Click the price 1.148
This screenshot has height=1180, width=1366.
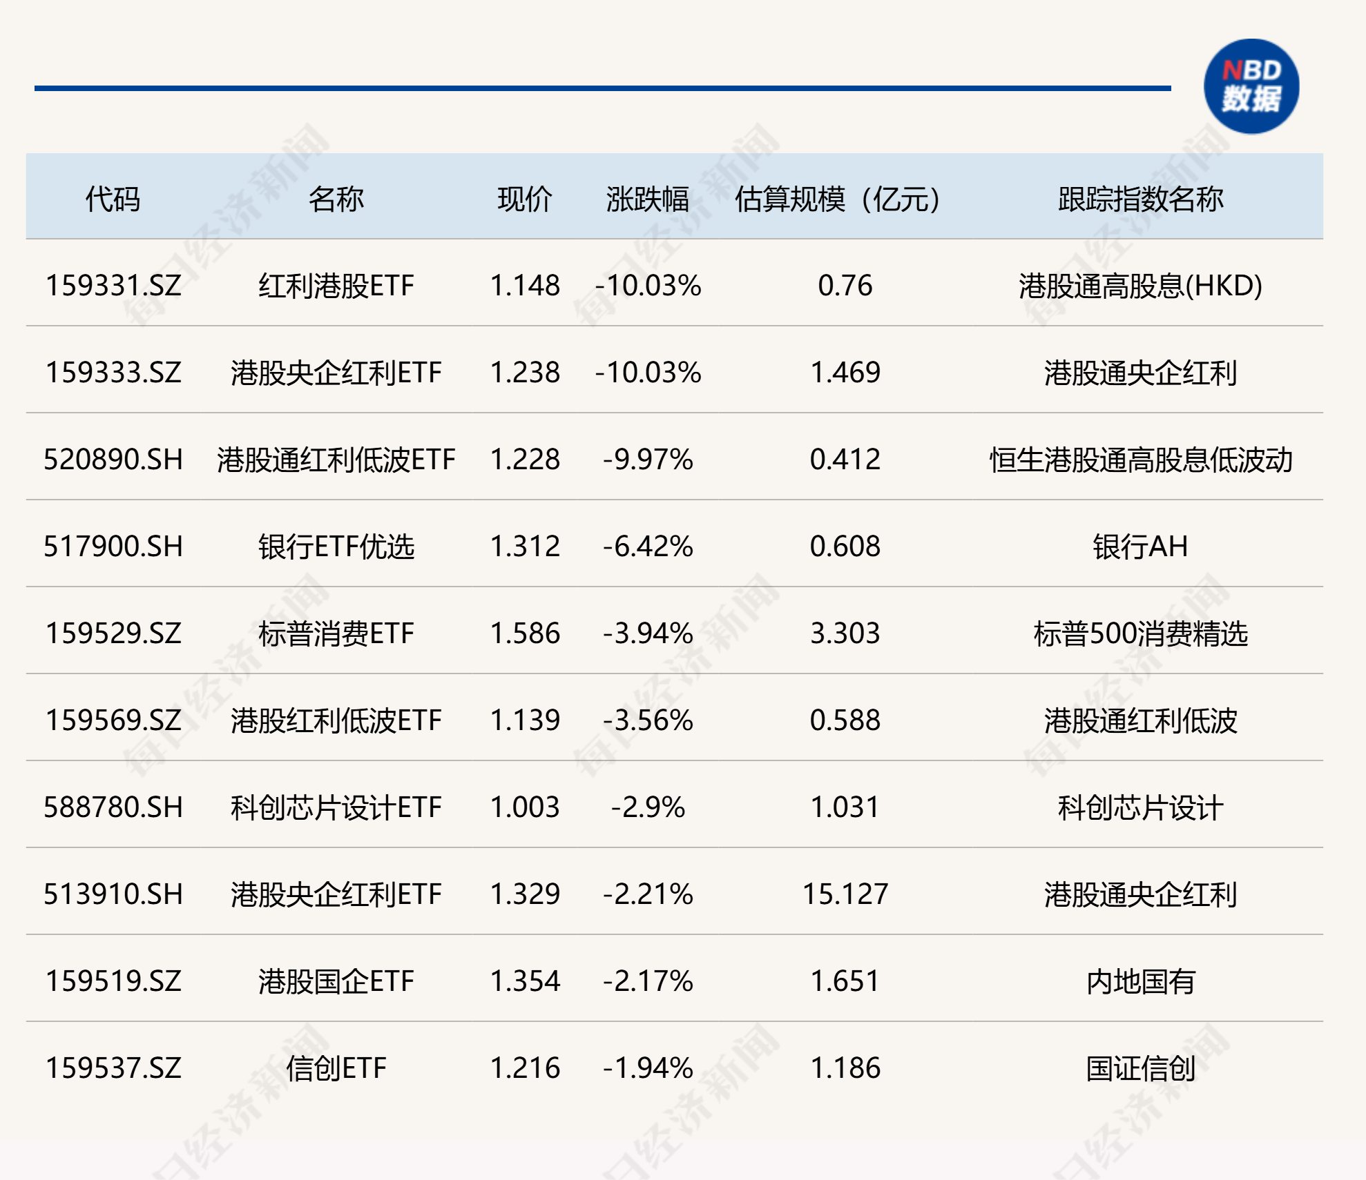pyautogui.click(x=525, y=286)
